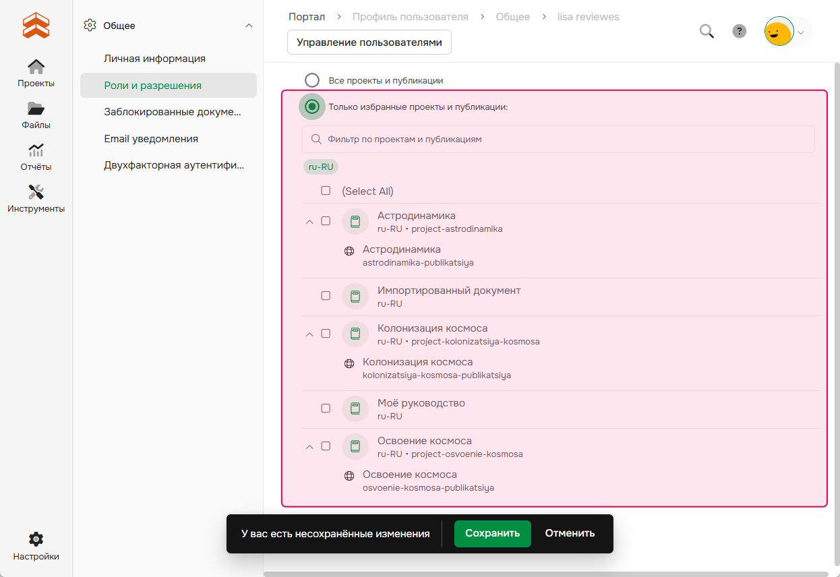Click lisa reviewes breadcrumb text
This screenshot has width=840, height=577.
pos(589,16)
